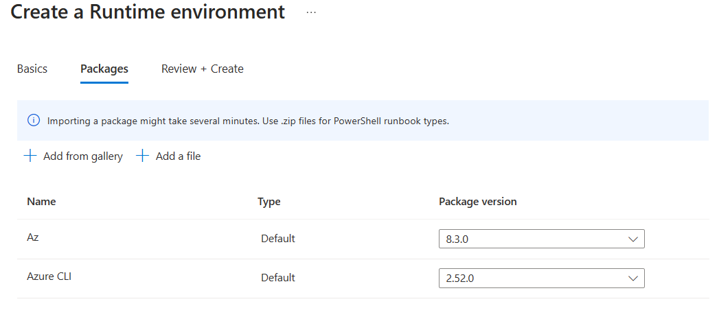Click the Name column header
Image resolution: width=719 pixels, height=330 pixels.
coord(41,202)
